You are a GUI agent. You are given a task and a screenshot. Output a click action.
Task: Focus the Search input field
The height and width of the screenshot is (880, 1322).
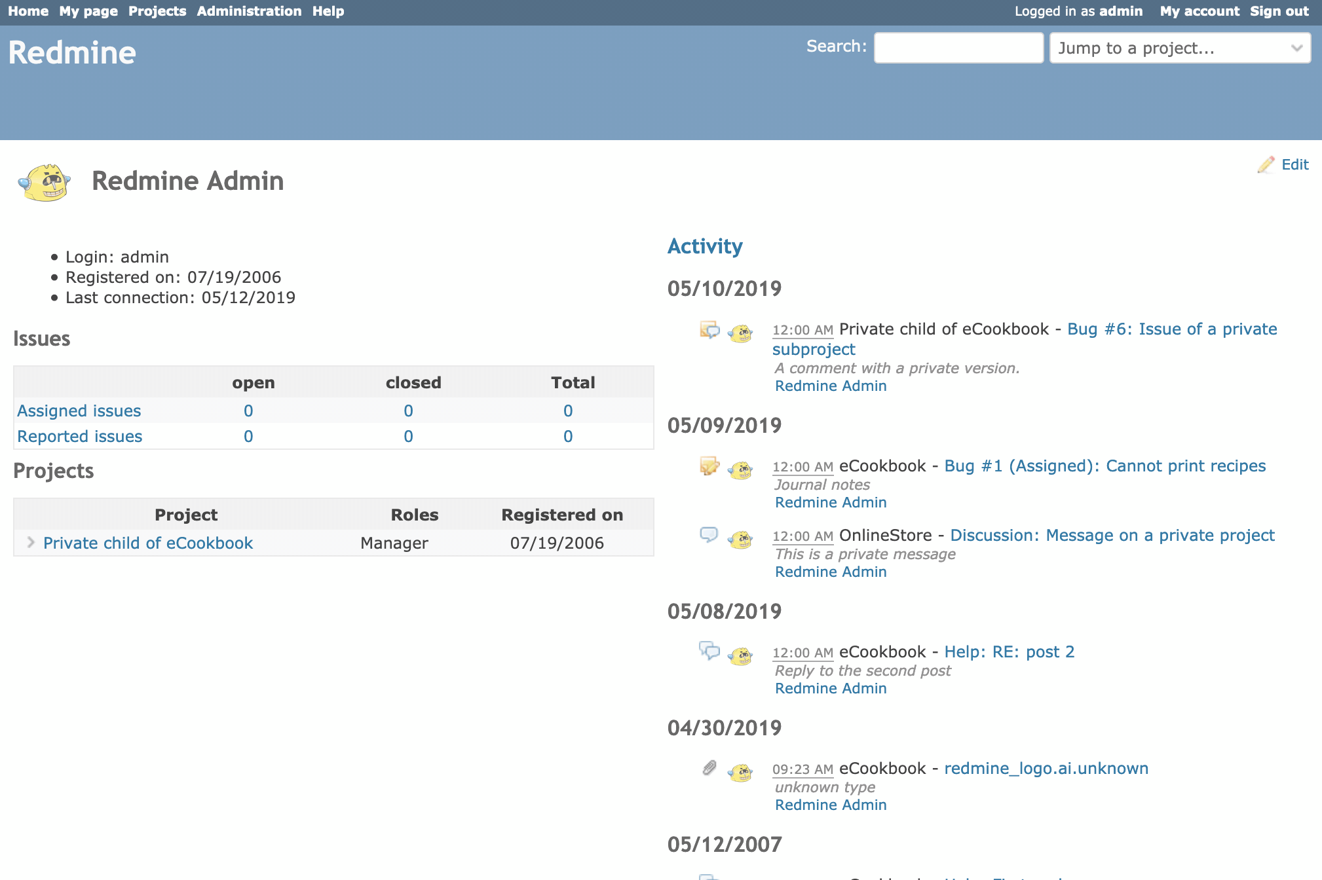click(958, 48)
